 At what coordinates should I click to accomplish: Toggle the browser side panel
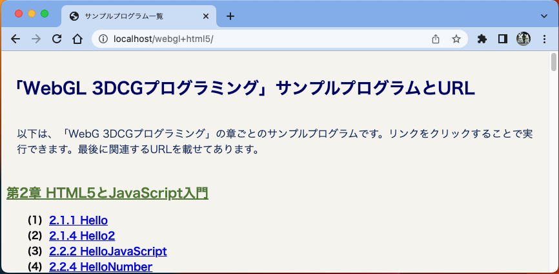pos(502,39)
